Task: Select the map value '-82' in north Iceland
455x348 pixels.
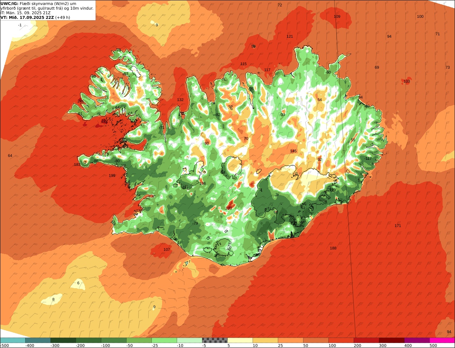Action: pyautogui.click(x=218, y=115)
